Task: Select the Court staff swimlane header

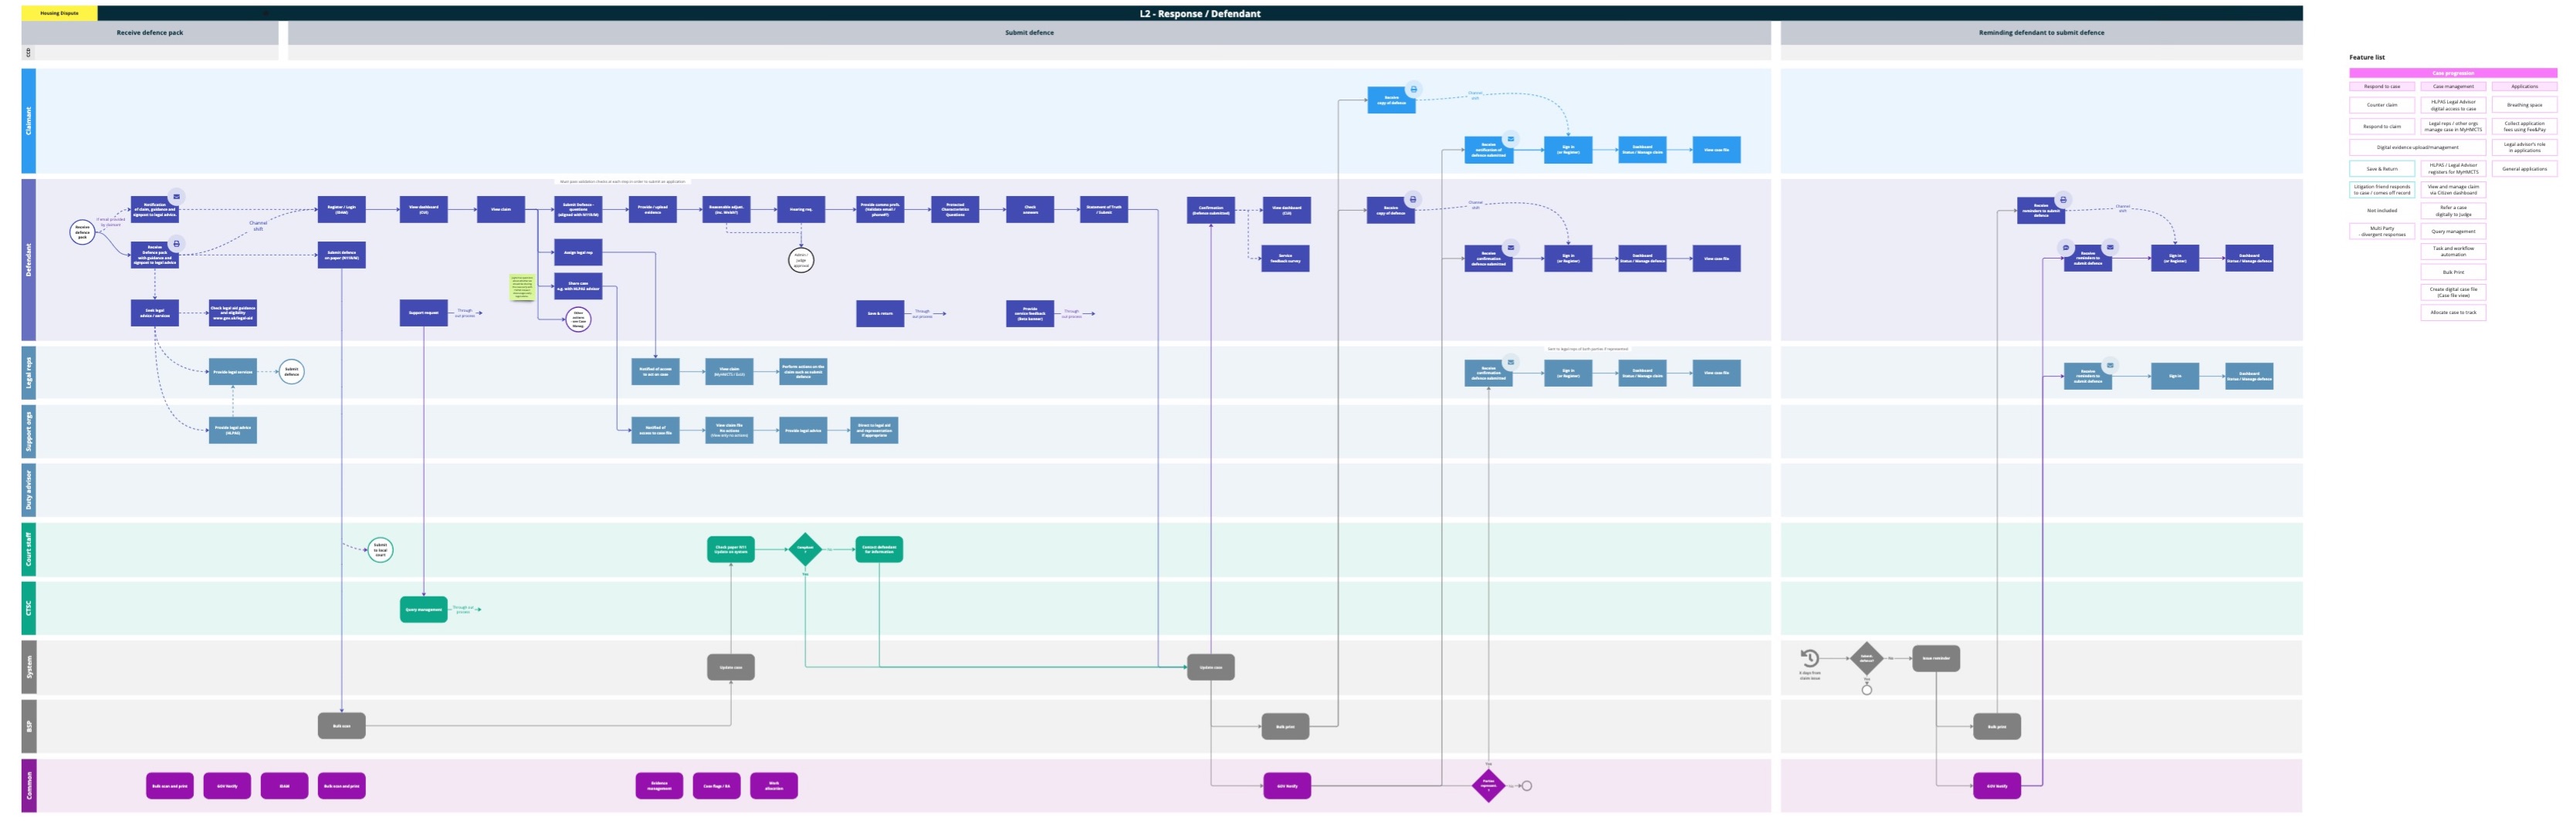Action: (x=28, y=549)
